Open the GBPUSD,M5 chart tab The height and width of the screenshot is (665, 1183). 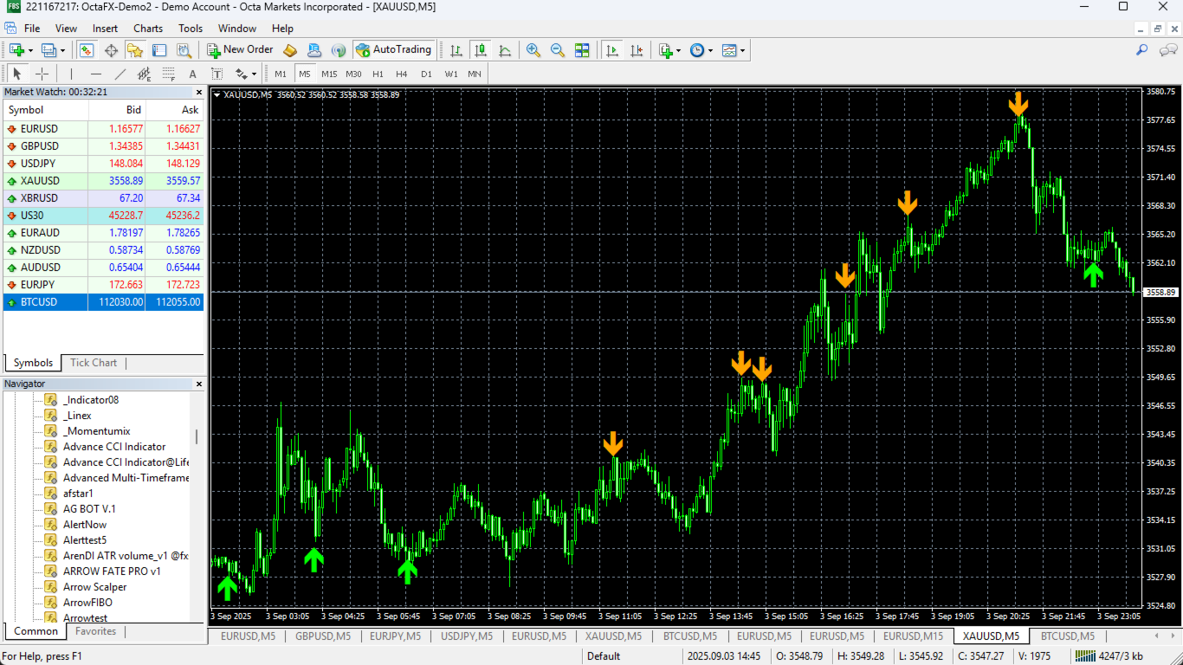[322, 636]
